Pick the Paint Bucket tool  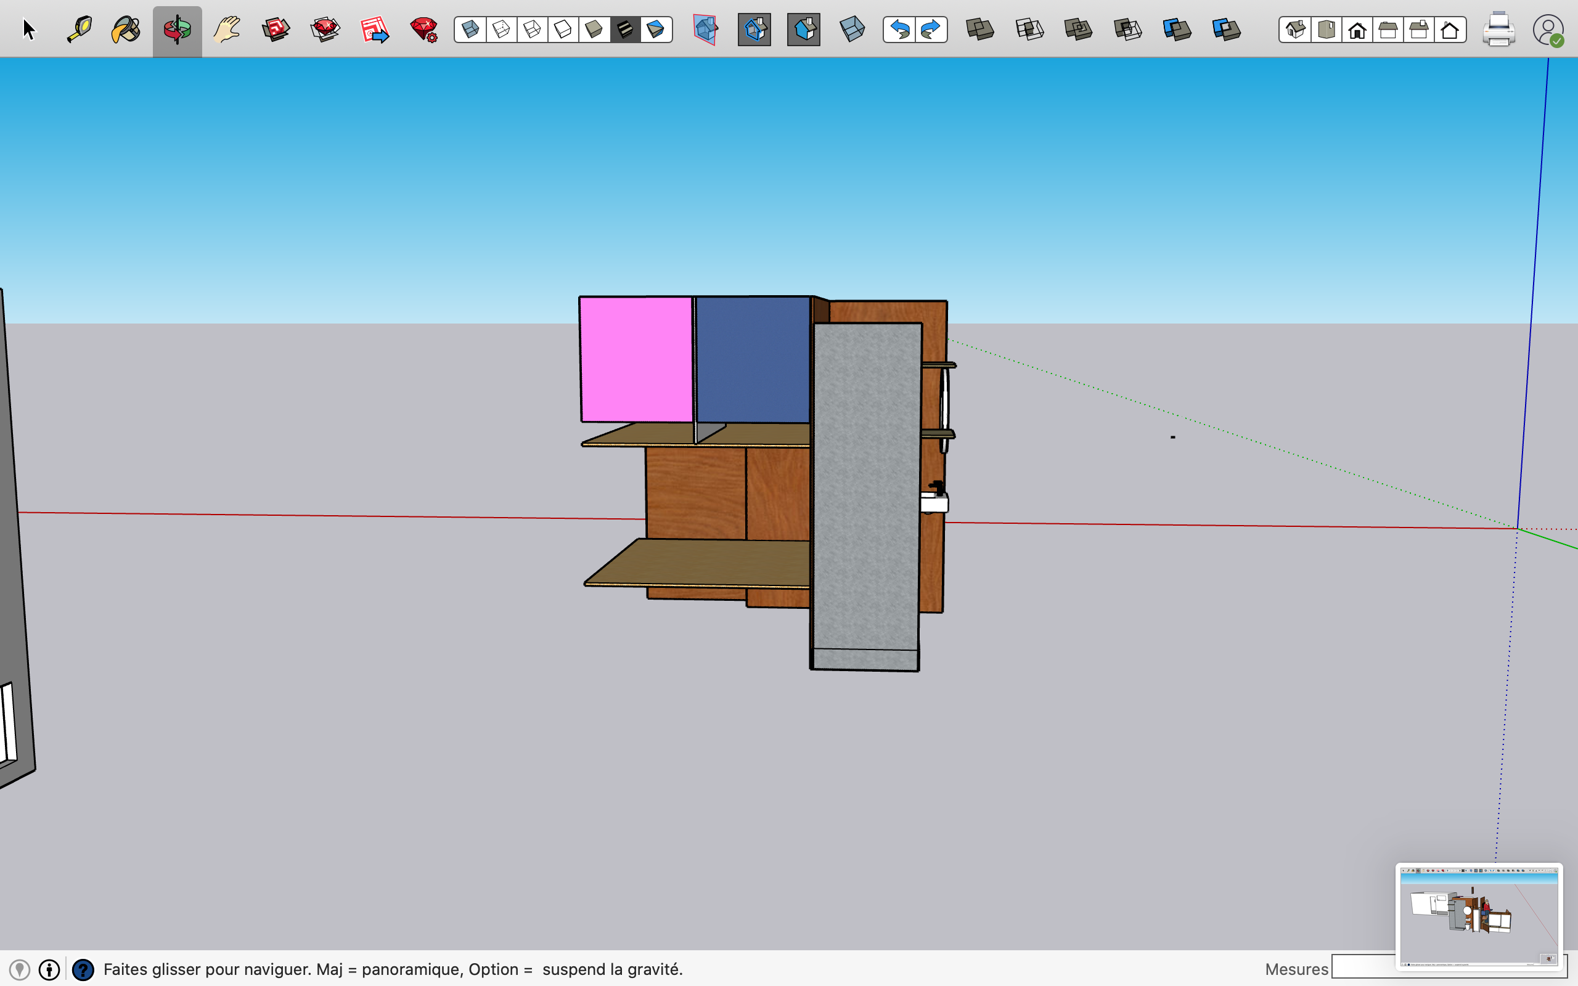pyautogui.click(x=126, y=30)
